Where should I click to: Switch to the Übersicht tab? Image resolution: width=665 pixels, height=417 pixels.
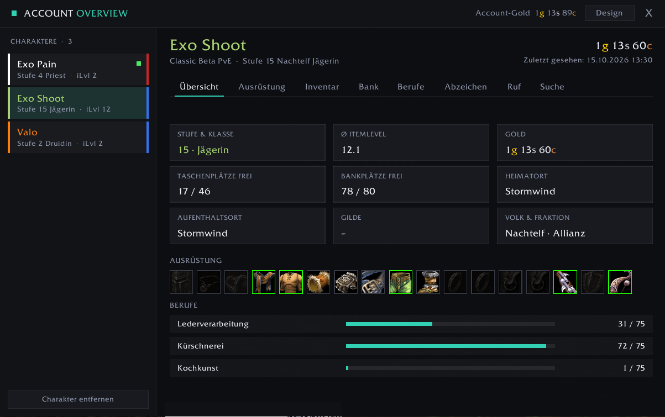(199, 87)
